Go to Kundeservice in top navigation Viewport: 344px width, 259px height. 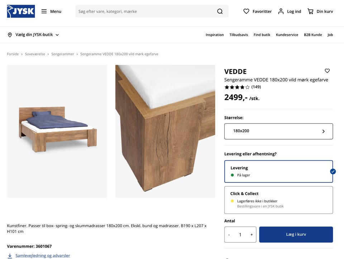[287, 35]
